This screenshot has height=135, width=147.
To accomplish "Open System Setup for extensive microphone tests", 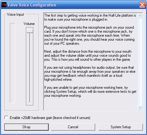I will (121, 127).
